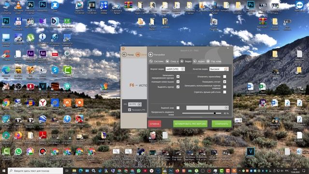Open the Popcorn Time desktop icon
Screen dimensions: 309x174
pyautogui.click(x=153, y=136)
